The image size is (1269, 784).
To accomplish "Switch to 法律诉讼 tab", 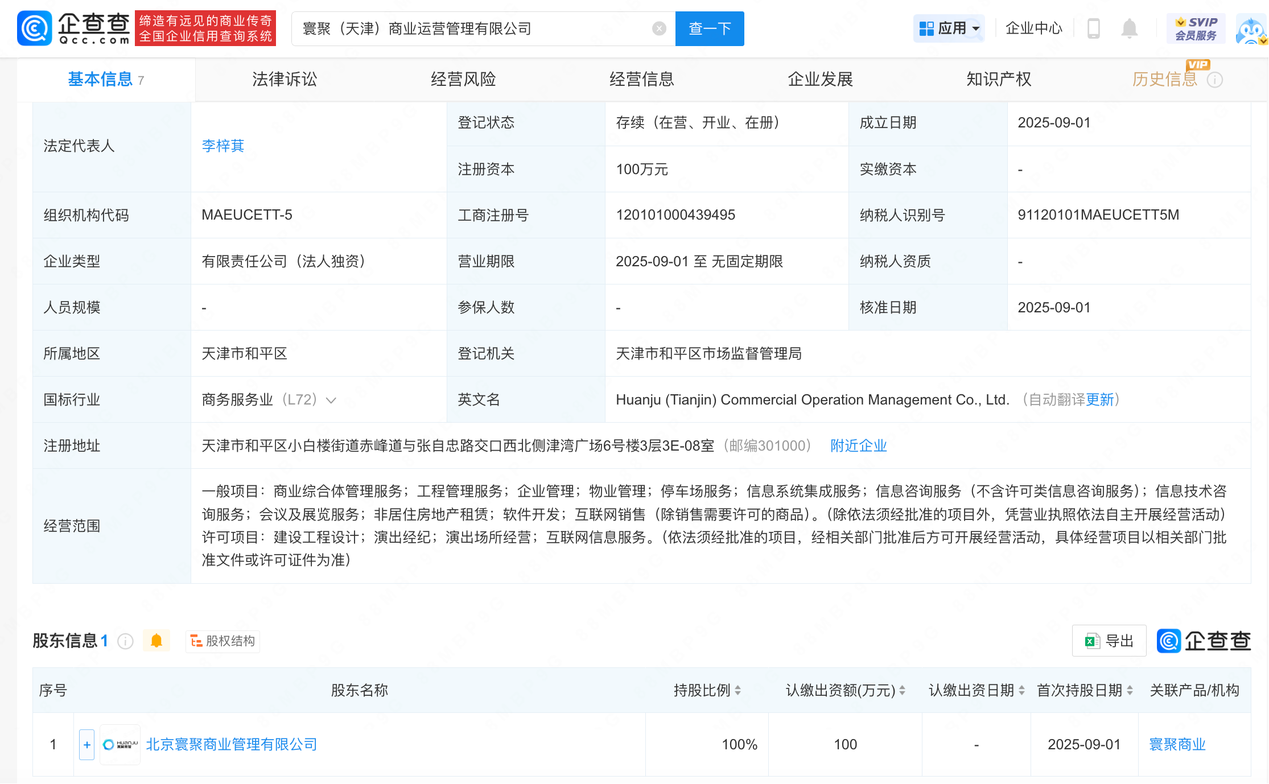I will pyautogui.click(x=285, y=80).
